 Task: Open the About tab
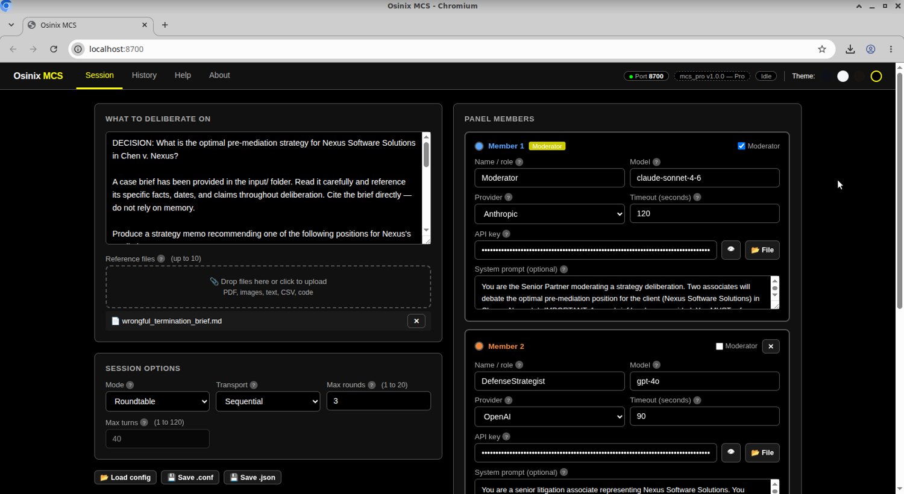click(x=219, y=75)
